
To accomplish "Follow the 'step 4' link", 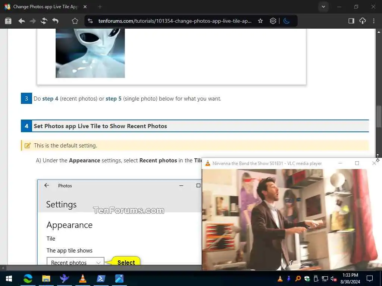I will click(x=50, y=99).
